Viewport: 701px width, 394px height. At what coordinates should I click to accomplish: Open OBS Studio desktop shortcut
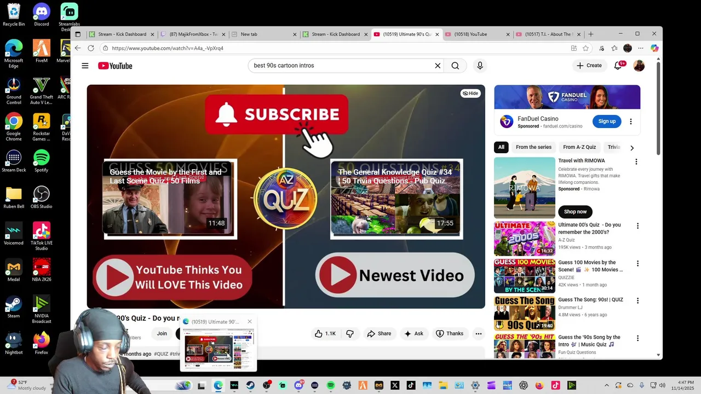[41, 197]
